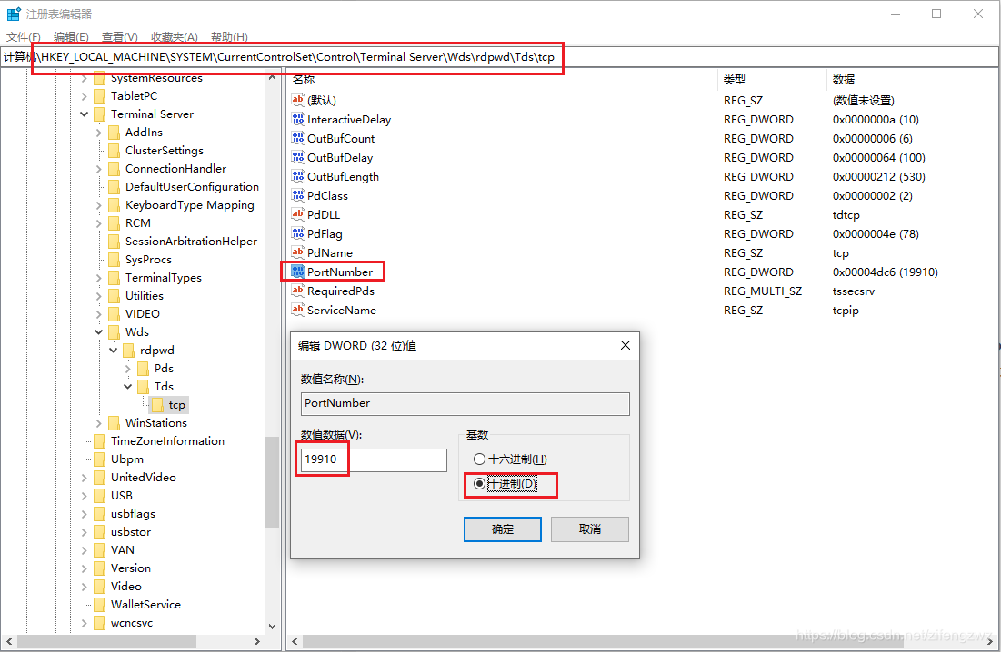
Task: Click the Tds folder icon
Action: click(143, 387)
